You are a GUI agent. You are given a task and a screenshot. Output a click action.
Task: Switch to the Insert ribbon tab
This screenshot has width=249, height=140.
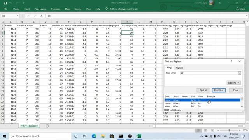pyautogui.click(x=27, y=9)
